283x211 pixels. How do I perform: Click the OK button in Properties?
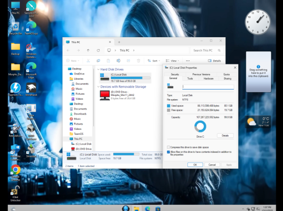[195, 165]
